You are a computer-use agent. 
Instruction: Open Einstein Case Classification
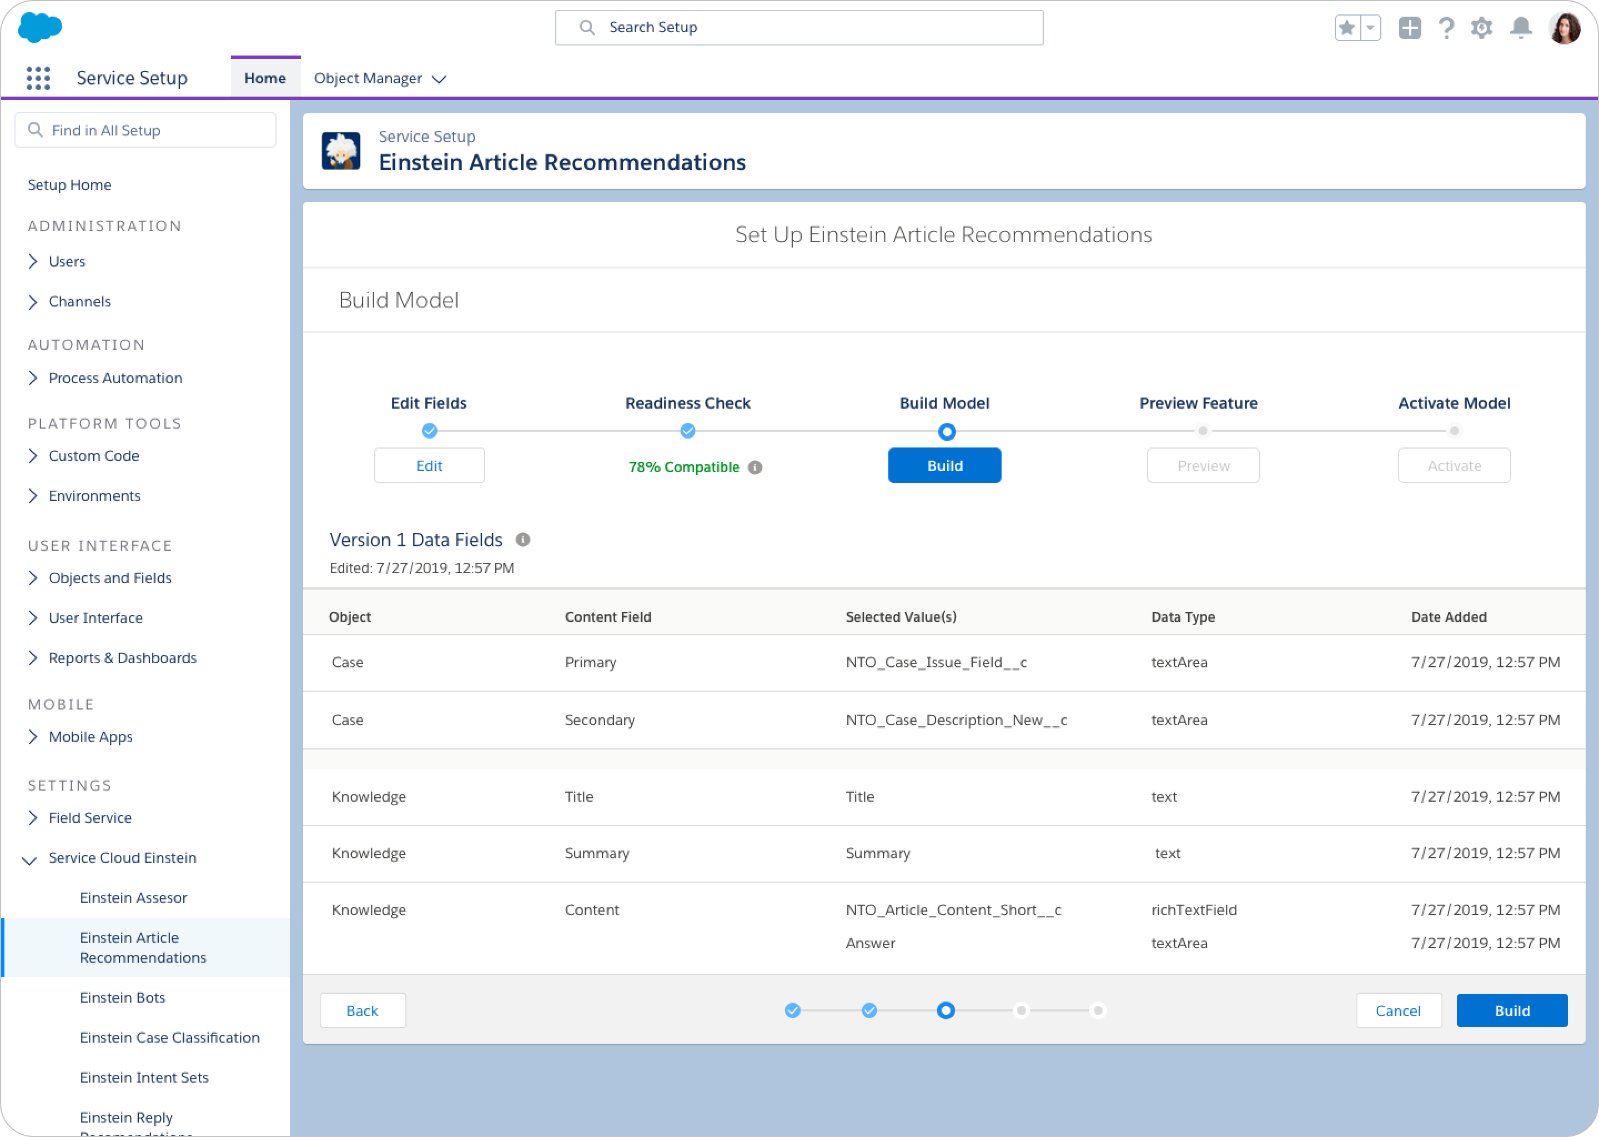pos(169,1038)
